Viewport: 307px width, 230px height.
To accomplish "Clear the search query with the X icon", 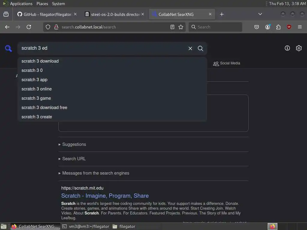I will 190,48.
